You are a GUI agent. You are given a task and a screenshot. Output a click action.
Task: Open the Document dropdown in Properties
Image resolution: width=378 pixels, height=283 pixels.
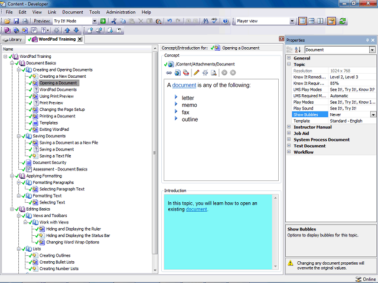point(372,50)
